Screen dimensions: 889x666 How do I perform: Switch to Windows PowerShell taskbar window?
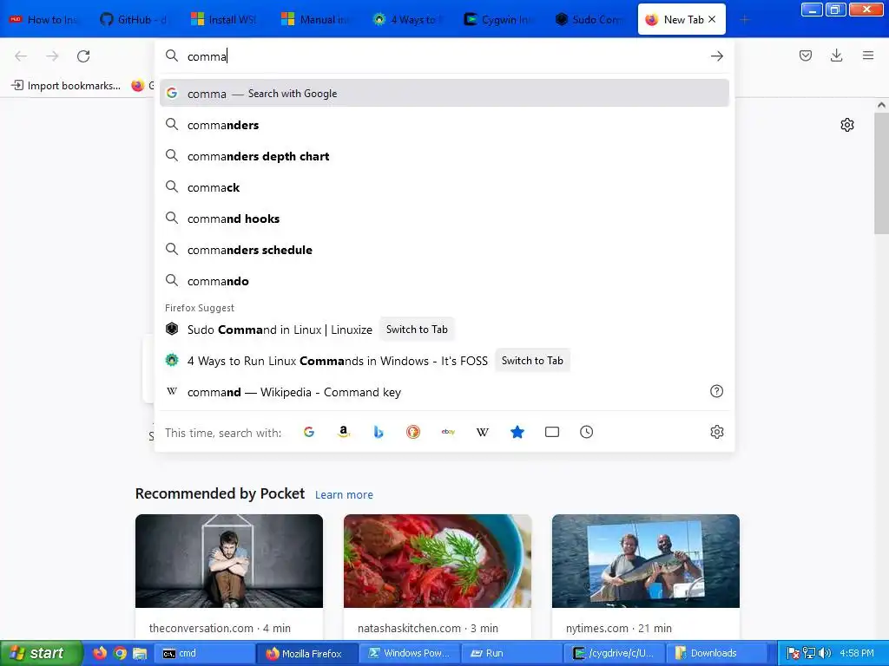tap(410, 653)
